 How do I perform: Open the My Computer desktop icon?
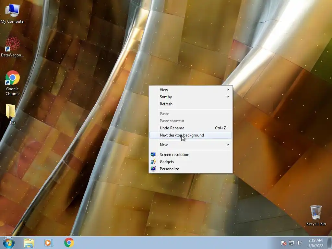tap(13, 13)
